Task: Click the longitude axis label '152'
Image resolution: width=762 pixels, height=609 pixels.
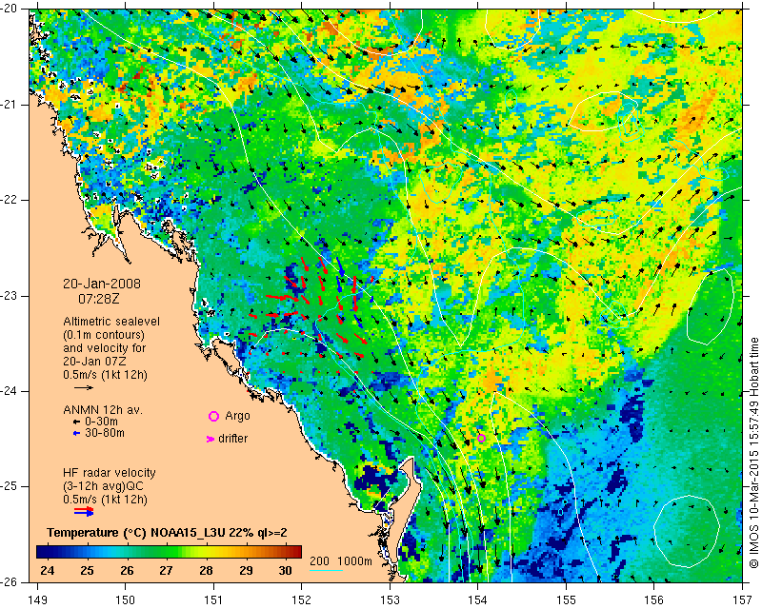Action: 302,600
